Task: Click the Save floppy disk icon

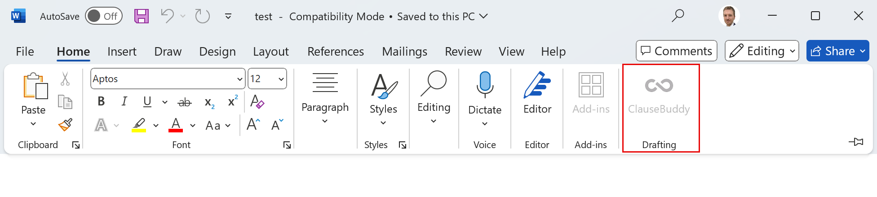Action: coord(142,17)
